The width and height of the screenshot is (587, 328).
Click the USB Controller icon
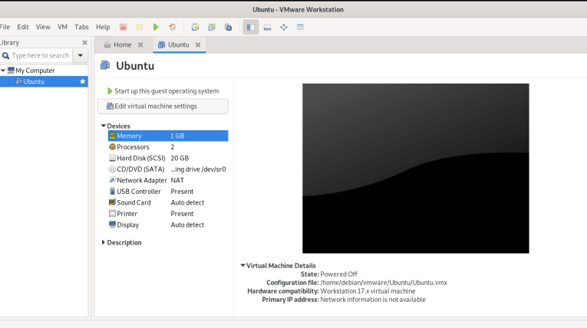(112, 191)
